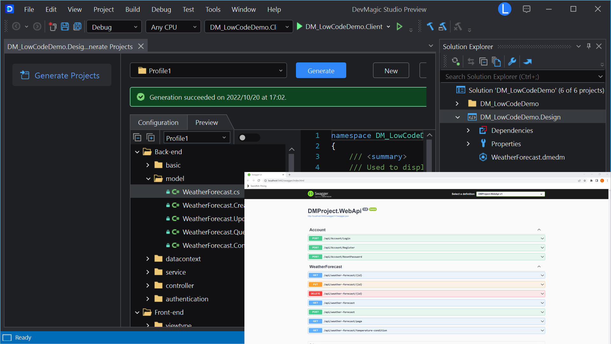The height and width of the screenshot is (344, 611).
Task: Select WeatherForecast.cs in the model folder
Action: [x=211, y=192]
